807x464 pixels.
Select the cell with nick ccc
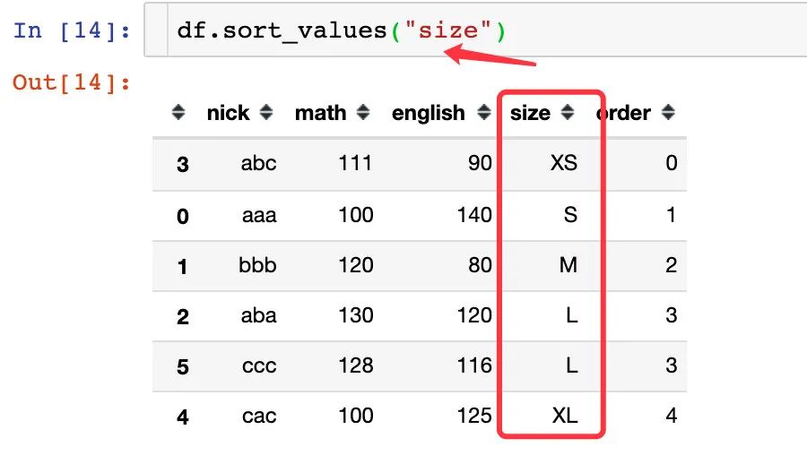tap(259, 365)
